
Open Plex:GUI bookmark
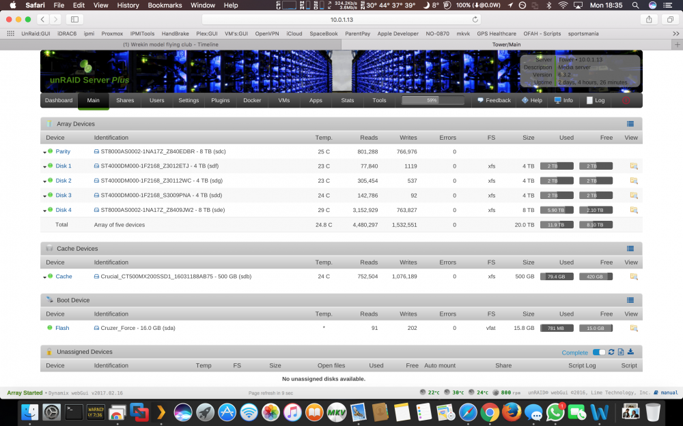pyautogui.click(x=206, y=33)
